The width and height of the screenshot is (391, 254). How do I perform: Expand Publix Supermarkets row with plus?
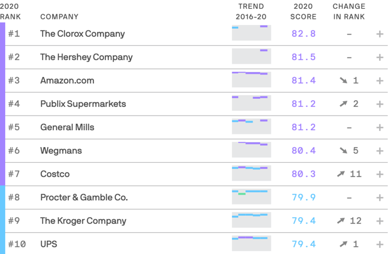tap(380, 104)
